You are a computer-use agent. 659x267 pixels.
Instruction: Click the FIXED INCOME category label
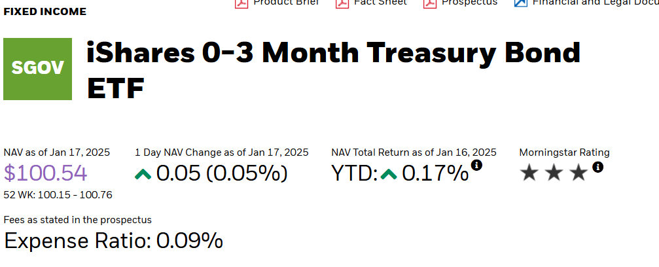coord(45,12)
